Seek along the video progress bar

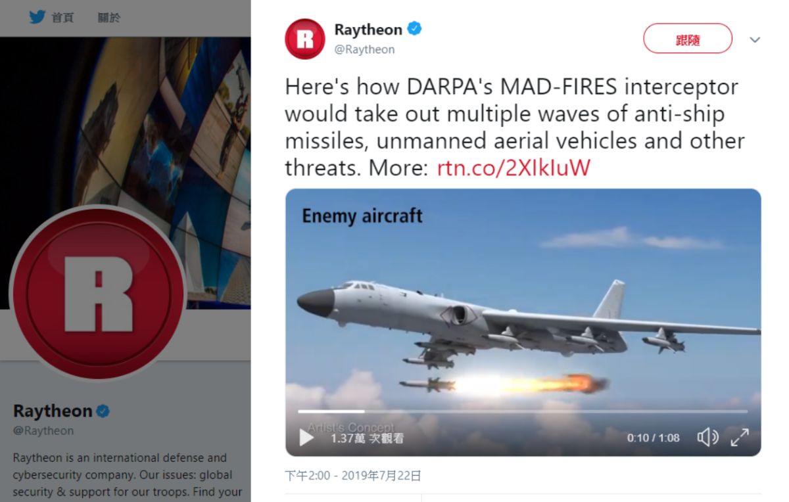pyautogui.click(x=523, y=411)
